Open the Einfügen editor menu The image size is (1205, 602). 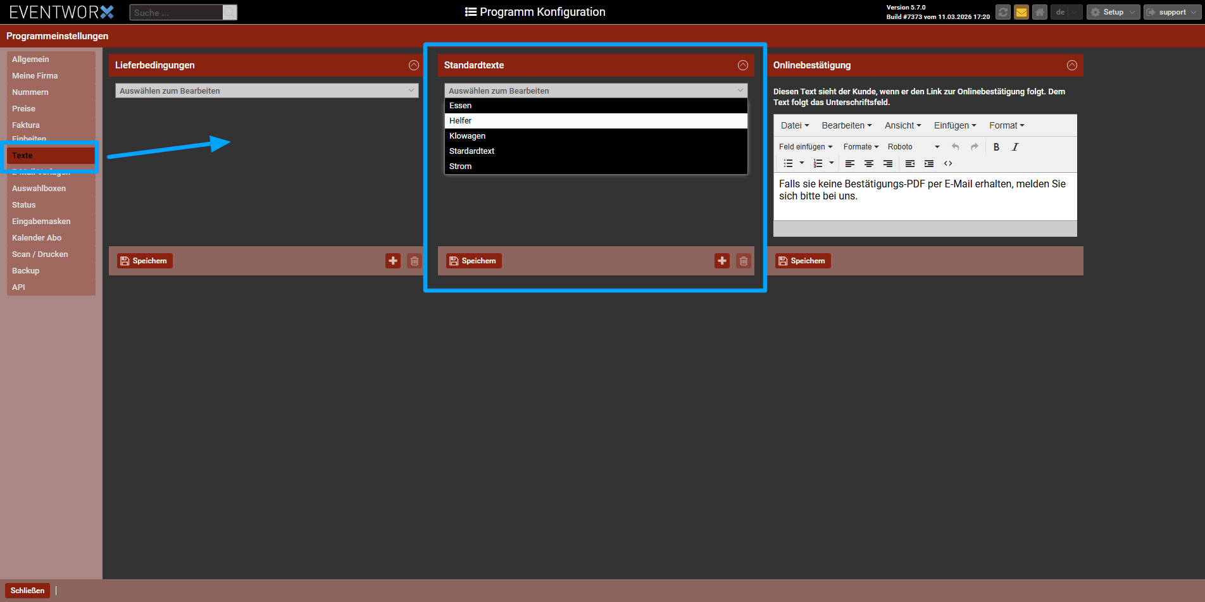point(954,125)
